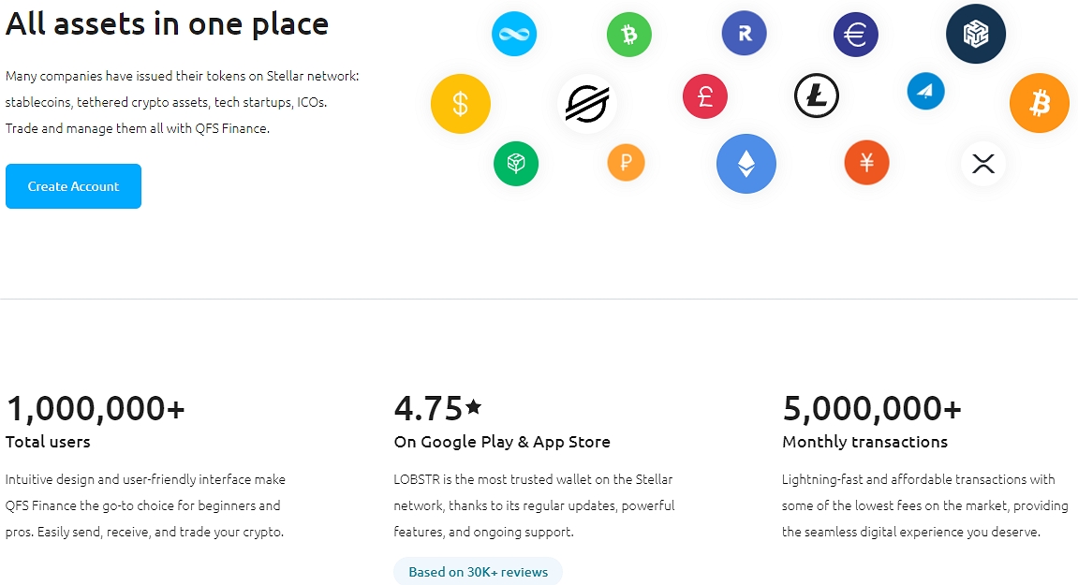
Task: Choose the green cube token icon
Action: tap(516, 163)
